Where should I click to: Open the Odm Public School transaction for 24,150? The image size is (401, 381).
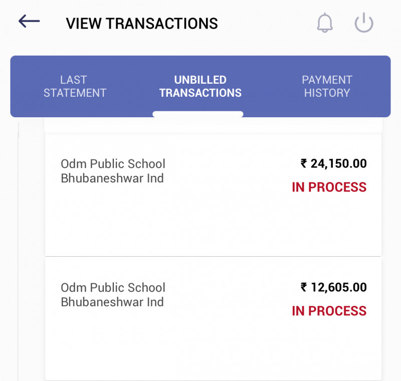coord(113,164)
